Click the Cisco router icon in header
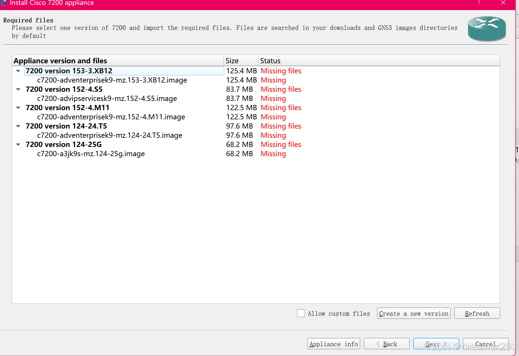 [x=487, y=28]
